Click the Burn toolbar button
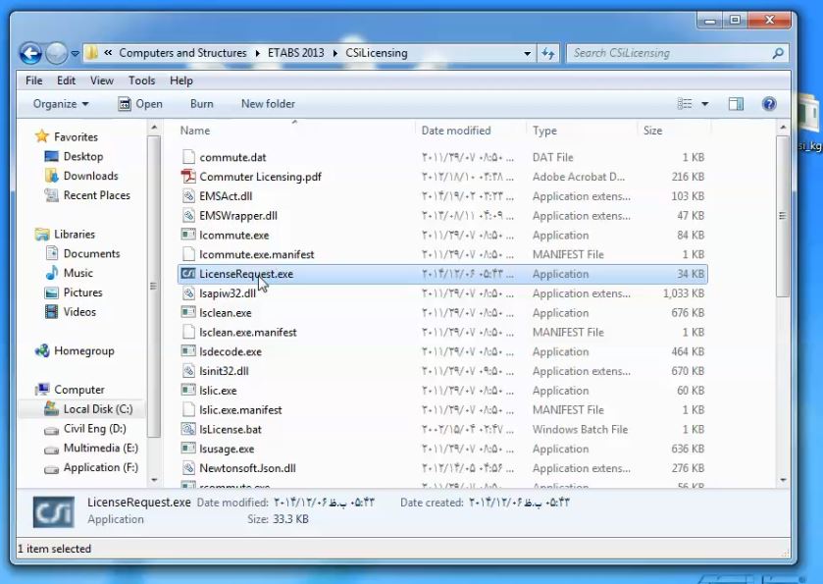The width and height of the screenshot is (823, 584). (201, 104)
